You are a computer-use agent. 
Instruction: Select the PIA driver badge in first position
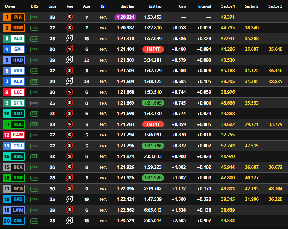point(14,17)
